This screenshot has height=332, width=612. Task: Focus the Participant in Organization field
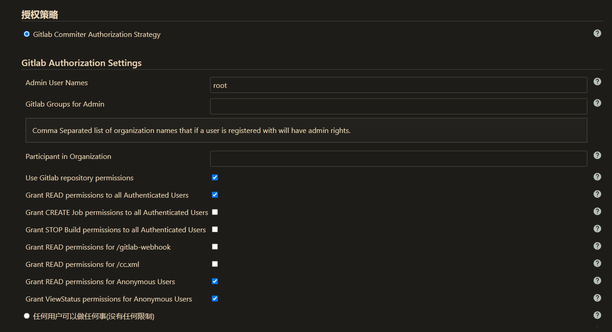(398, 158)
